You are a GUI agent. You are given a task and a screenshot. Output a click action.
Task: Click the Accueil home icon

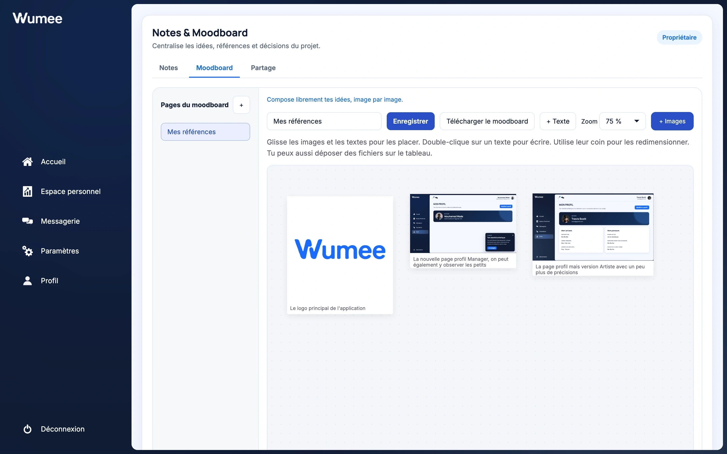[x=27, y=161]
